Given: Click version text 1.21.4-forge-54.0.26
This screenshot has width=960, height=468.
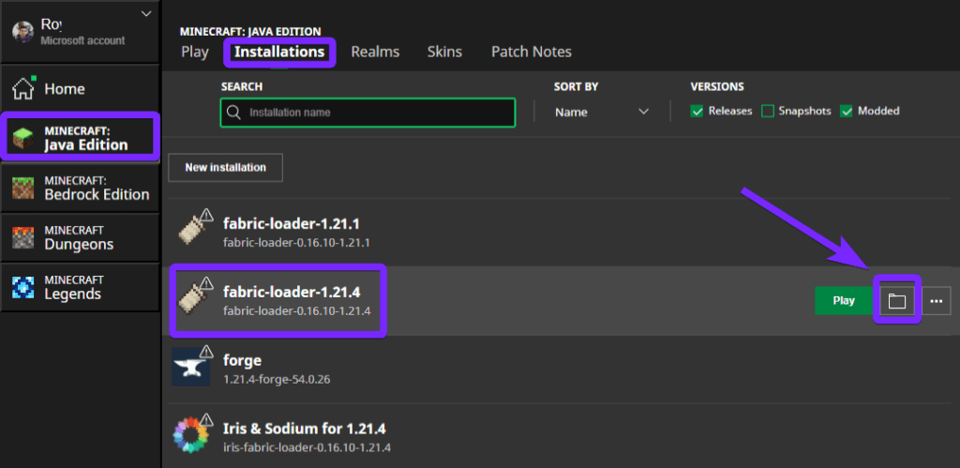Looking at the screenshot, I should tap(277, 379).
